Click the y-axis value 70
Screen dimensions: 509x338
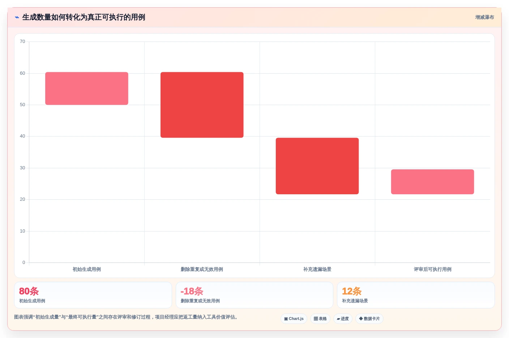coord(22,42)
